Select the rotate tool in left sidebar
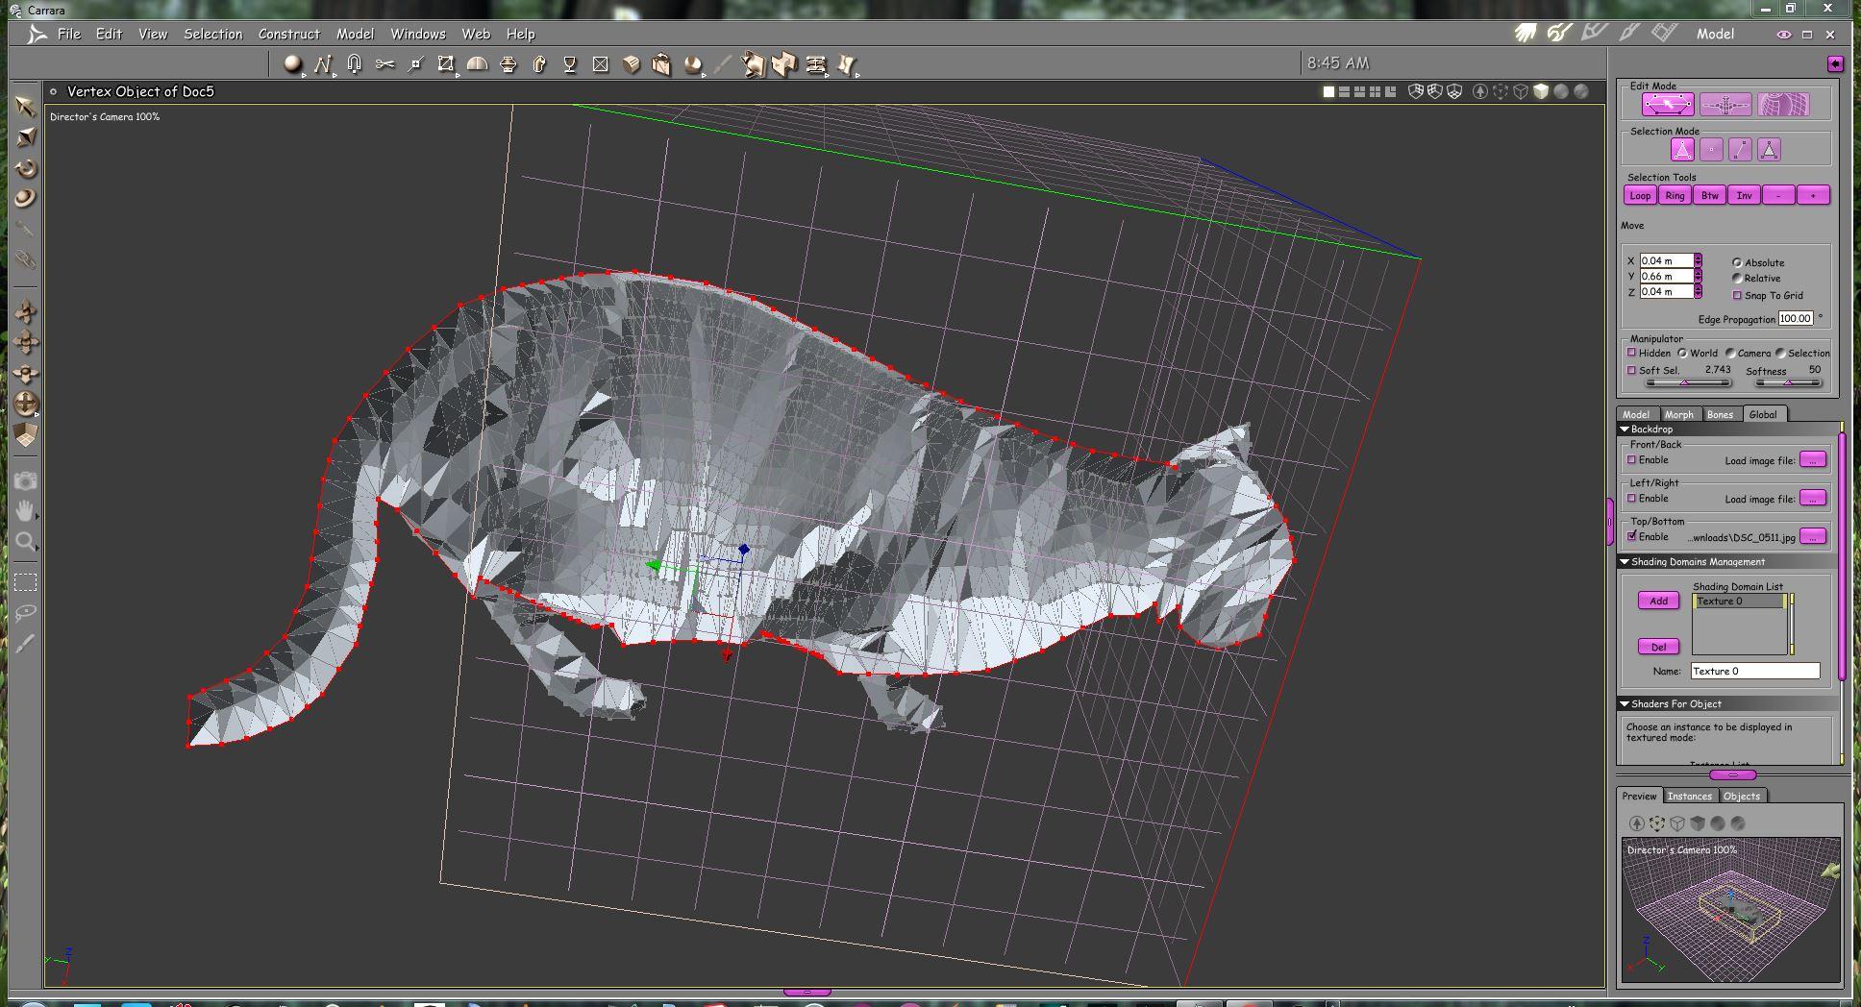Image resolution: width=1861 pixels, height=1007 pixels. coord(26,168)
